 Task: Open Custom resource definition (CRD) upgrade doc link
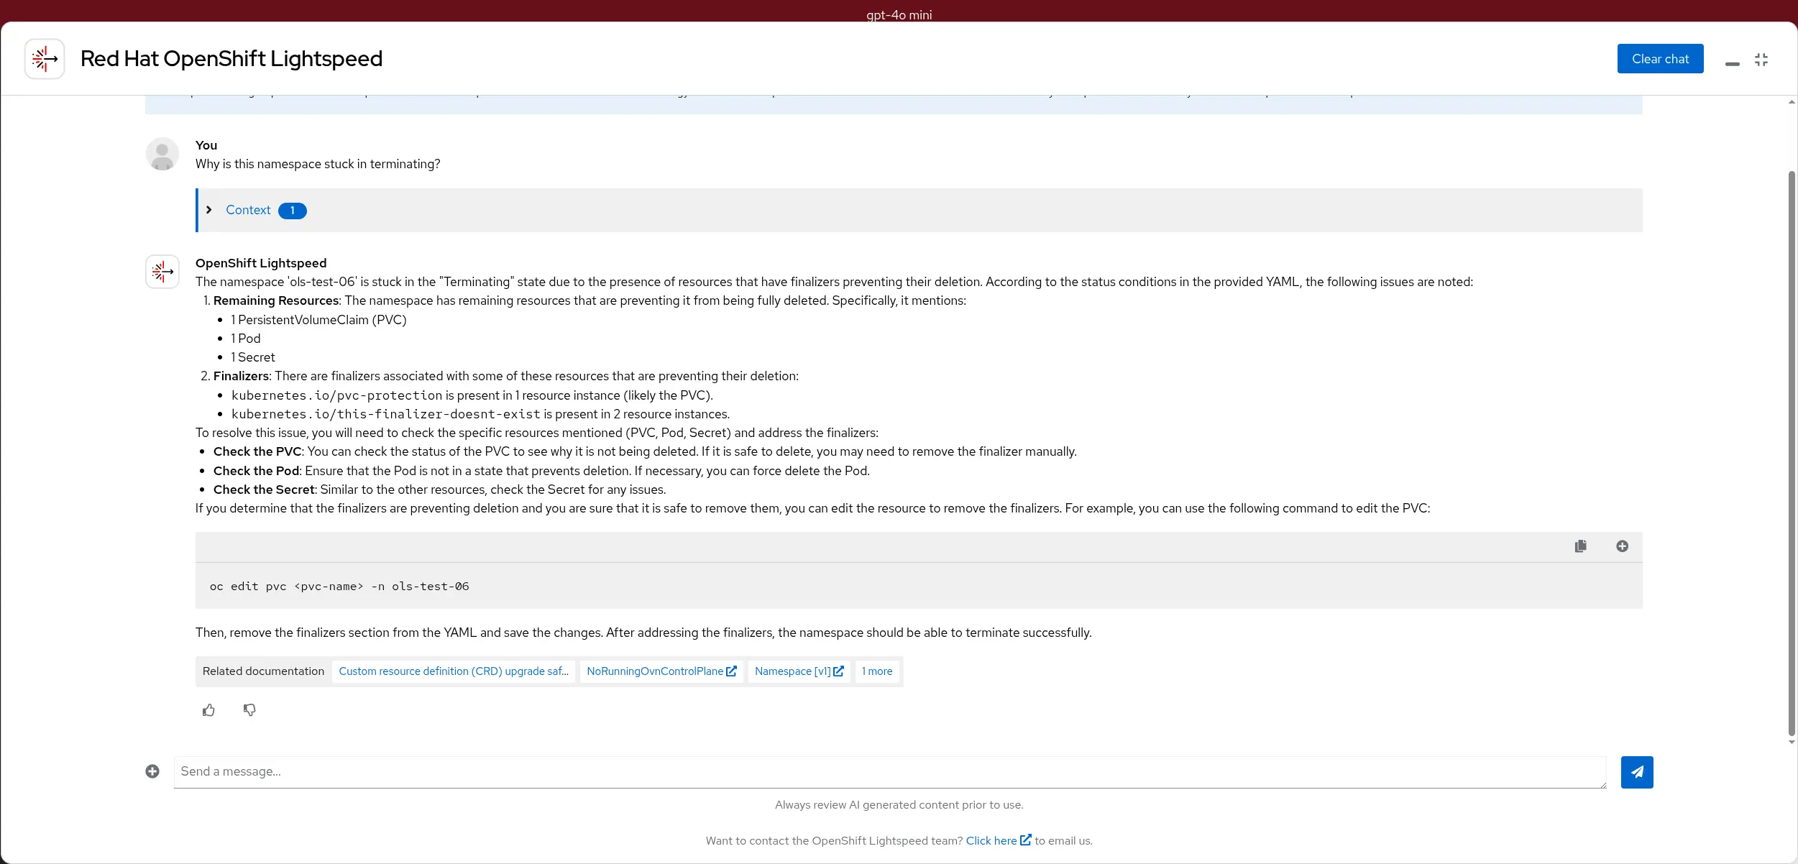pyautogui.click(x=454, y=671)
